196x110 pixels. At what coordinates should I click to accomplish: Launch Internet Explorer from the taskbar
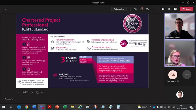(x=80, y=107)
